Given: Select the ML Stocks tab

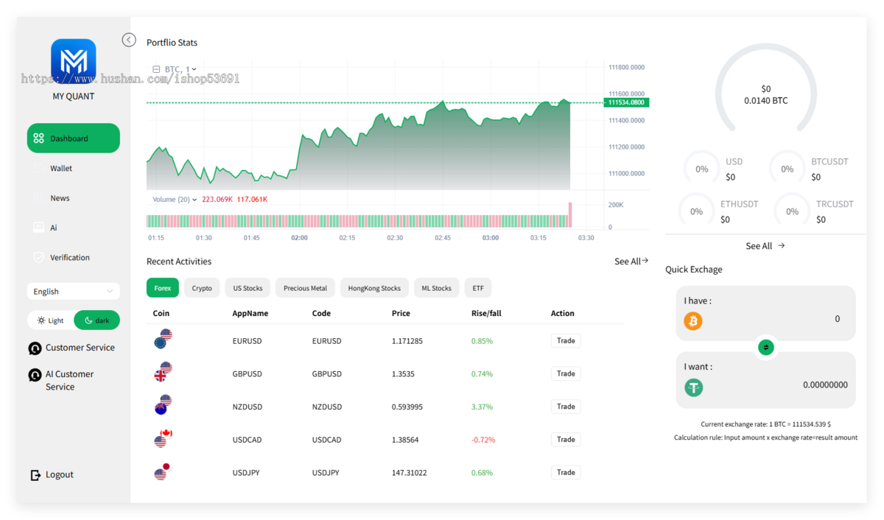Looking at the screenshot, I should tap(436, 288).
